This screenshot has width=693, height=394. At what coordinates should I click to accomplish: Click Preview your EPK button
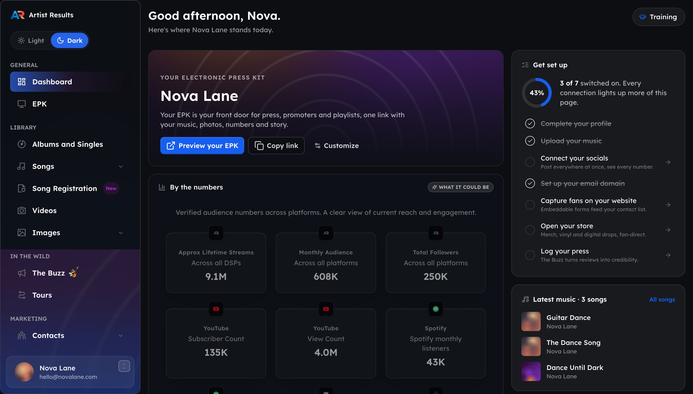202,146
